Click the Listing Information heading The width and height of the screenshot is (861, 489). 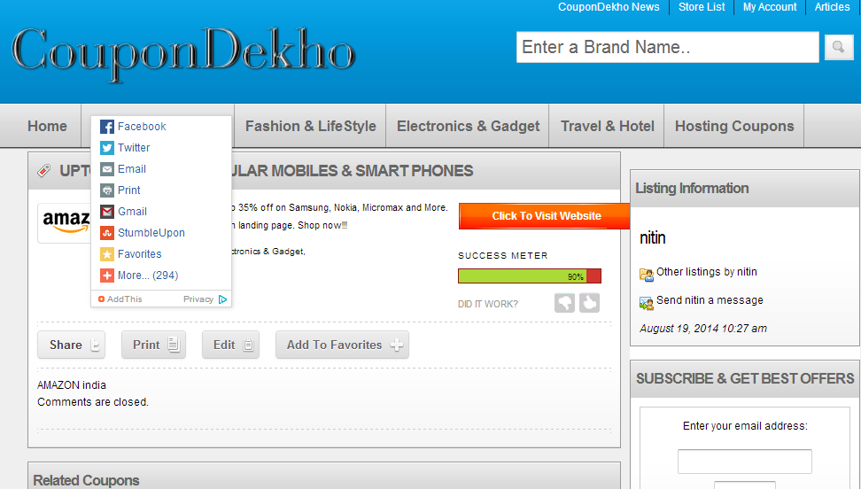coord(692,189)
